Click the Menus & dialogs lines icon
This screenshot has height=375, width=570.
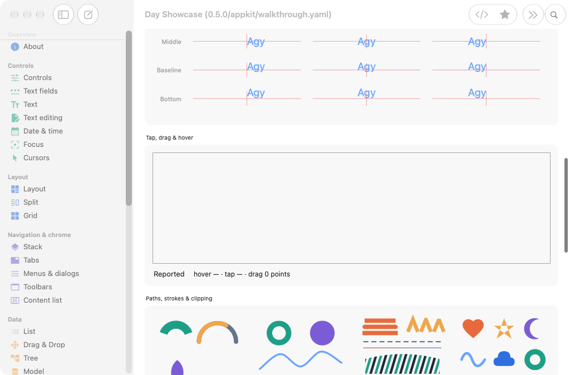pyautogui.click(x=15, y=274)
